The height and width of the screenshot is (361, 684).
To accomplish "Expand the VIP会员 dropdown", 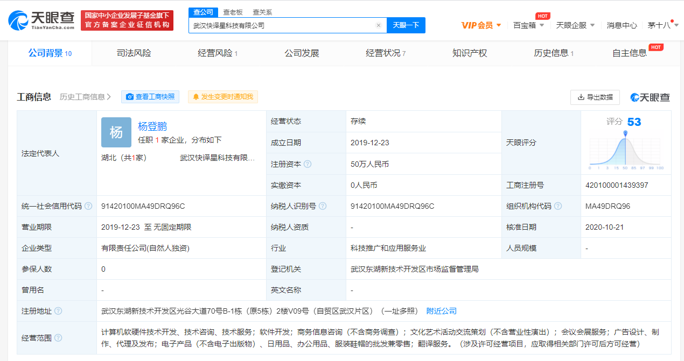I will tap(499, 25).
